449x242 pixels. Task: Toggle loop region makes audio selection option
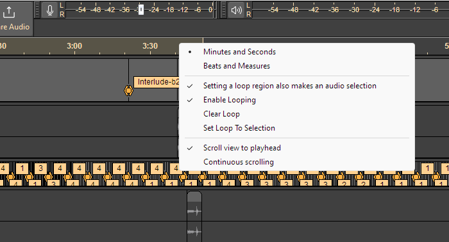click(x=296, y=86)
